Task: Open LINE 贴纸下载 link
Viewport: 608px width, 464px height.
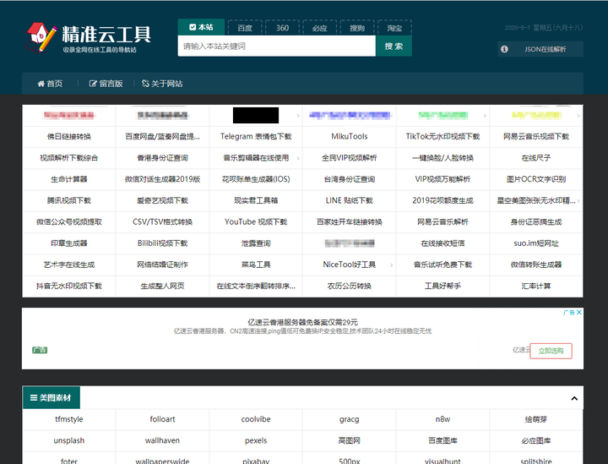Action: (350, 200)
